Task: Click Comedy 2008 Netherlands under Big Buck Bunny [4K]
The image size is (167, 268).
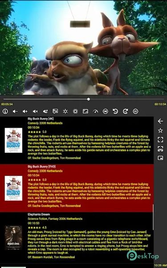Action: pyautogui.click(x=45, y=123)
